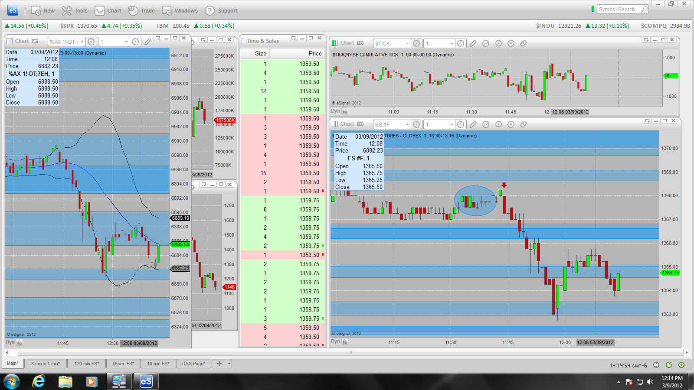
Task: Click the volume speaker tray icon
Action: point(650,382)
